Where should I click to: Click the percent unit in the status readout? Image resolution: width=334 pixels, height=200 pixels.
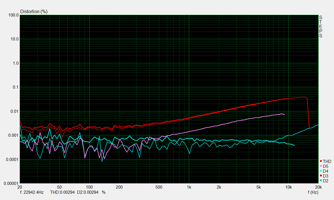pos(104,192)
